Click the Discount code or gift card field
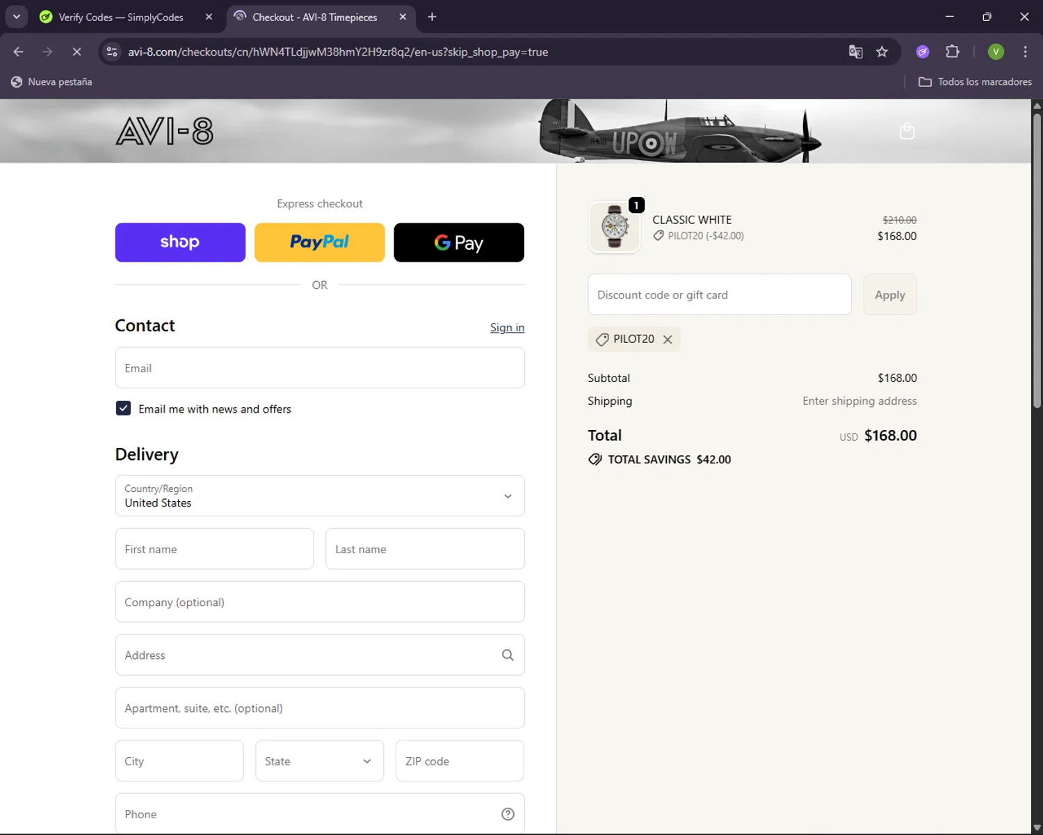Screen dimensions: 1043x835 720,294
